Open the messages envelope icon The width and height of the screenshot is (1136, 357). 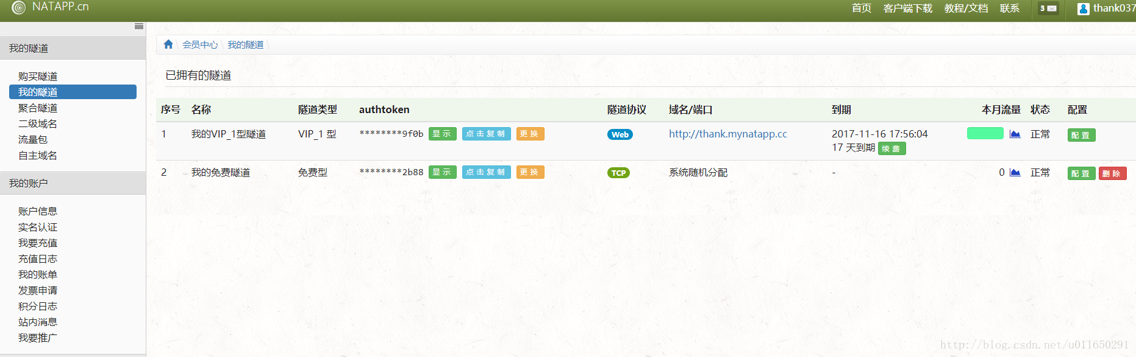(1048, 9)
